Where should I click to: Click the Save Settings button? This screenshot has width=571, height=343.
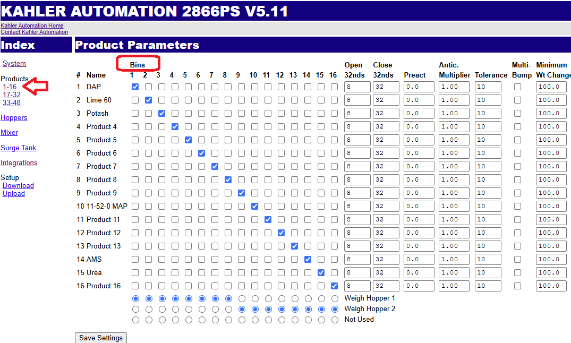(x=101, y=338)
